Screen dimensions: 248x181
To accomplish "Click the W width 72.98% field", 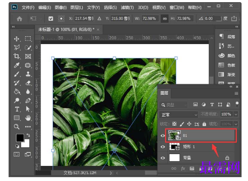I will 150,19.
